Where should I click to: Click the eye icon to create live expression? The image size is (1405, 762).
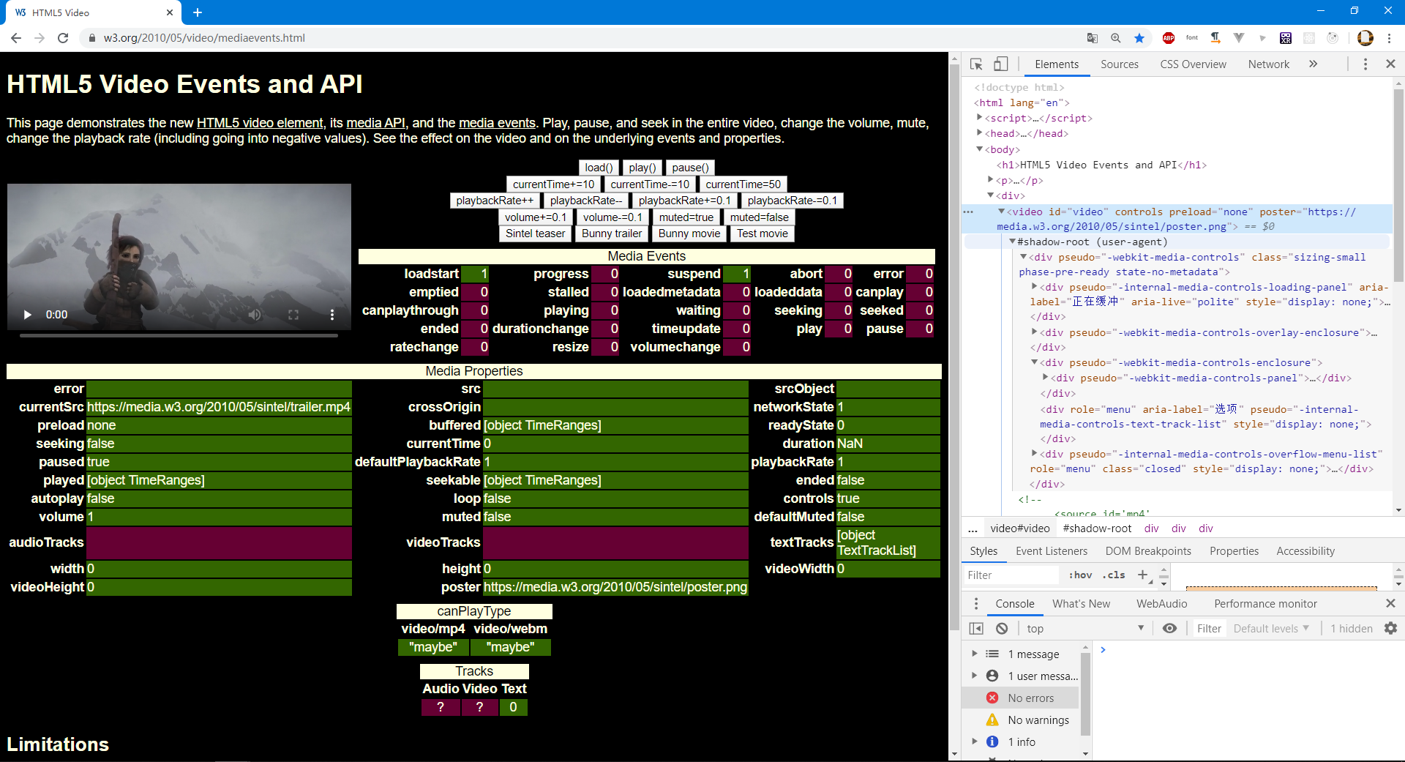click(1169, 628)
